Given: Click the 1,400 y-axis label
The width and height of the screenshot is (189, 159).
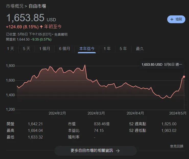Looking at the screenshot, I should [10, 95].
